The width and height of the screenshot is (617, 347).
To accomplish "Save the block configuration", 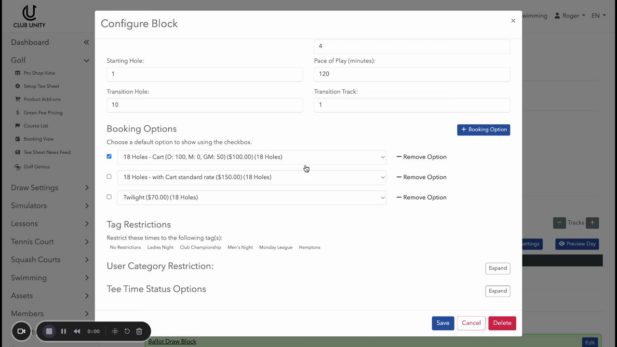I will pos(443,323).
